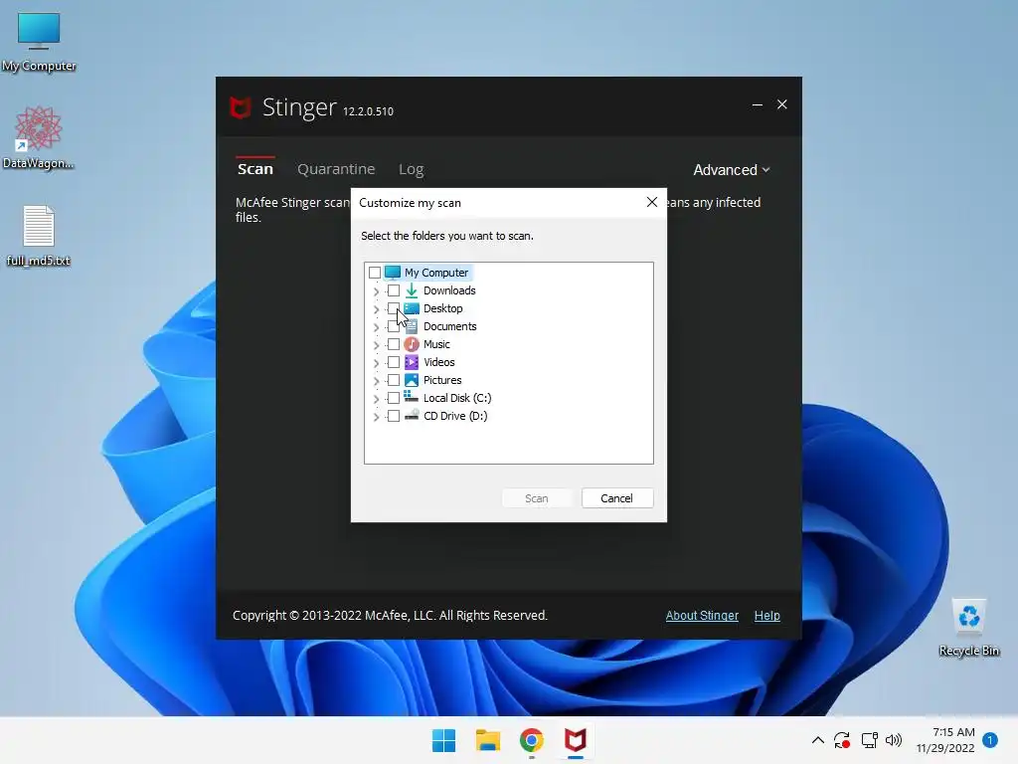Click the Videos icon in folder tree
The height and width of the screenshot is (764, 1018).
coord(411,362)
